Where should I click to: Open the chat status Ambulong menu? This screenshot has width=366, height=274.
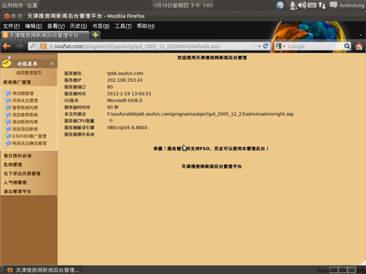(347, 5)
